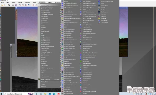The image size is (156, 95).
Task: Open the IMAGE menu
Action: [x=20, y=2]
